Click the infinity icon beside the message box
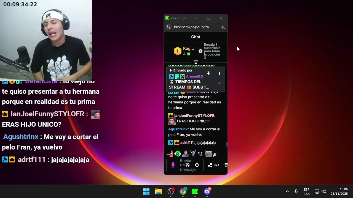This screenshot has width=353, height=198. point(216,165)
